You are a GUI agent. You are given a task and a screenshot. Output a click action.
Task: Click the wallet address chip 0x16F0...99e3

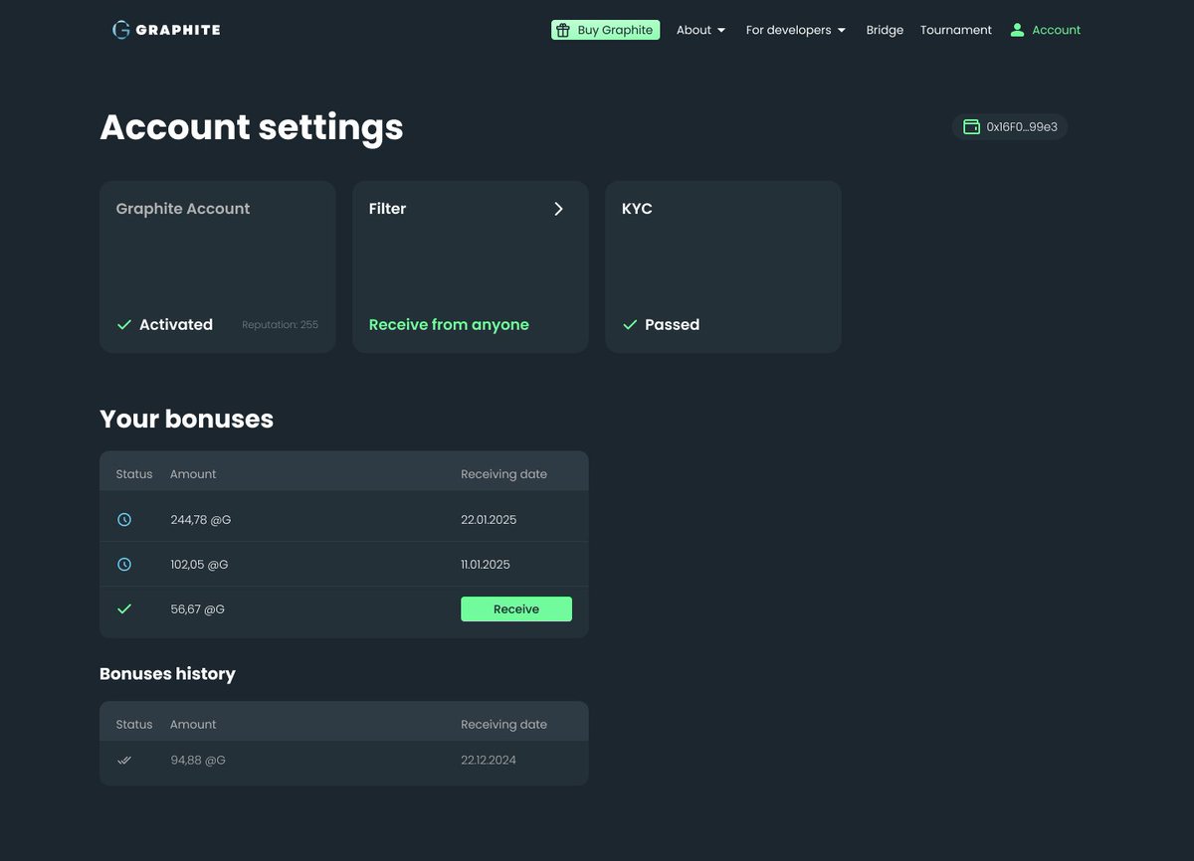tap(1009, 126)
